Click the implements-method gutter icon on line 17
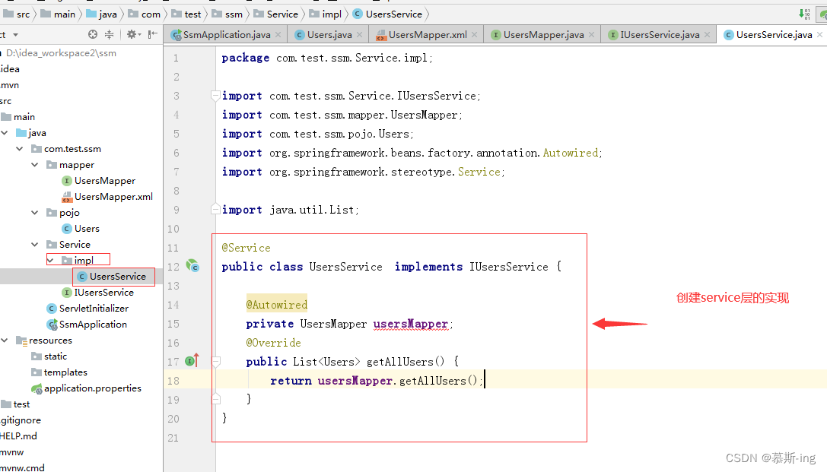This screenshot has height=472, width=827. (192, 361)
